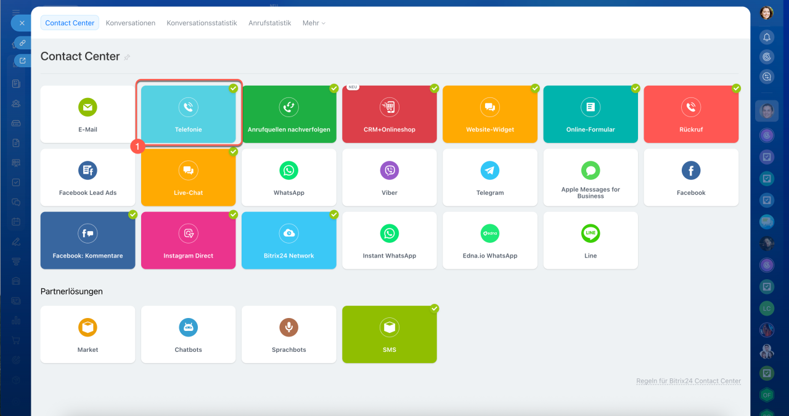Expand the Mehr dropdown menu
789x416 pixels.
(313, 23)
